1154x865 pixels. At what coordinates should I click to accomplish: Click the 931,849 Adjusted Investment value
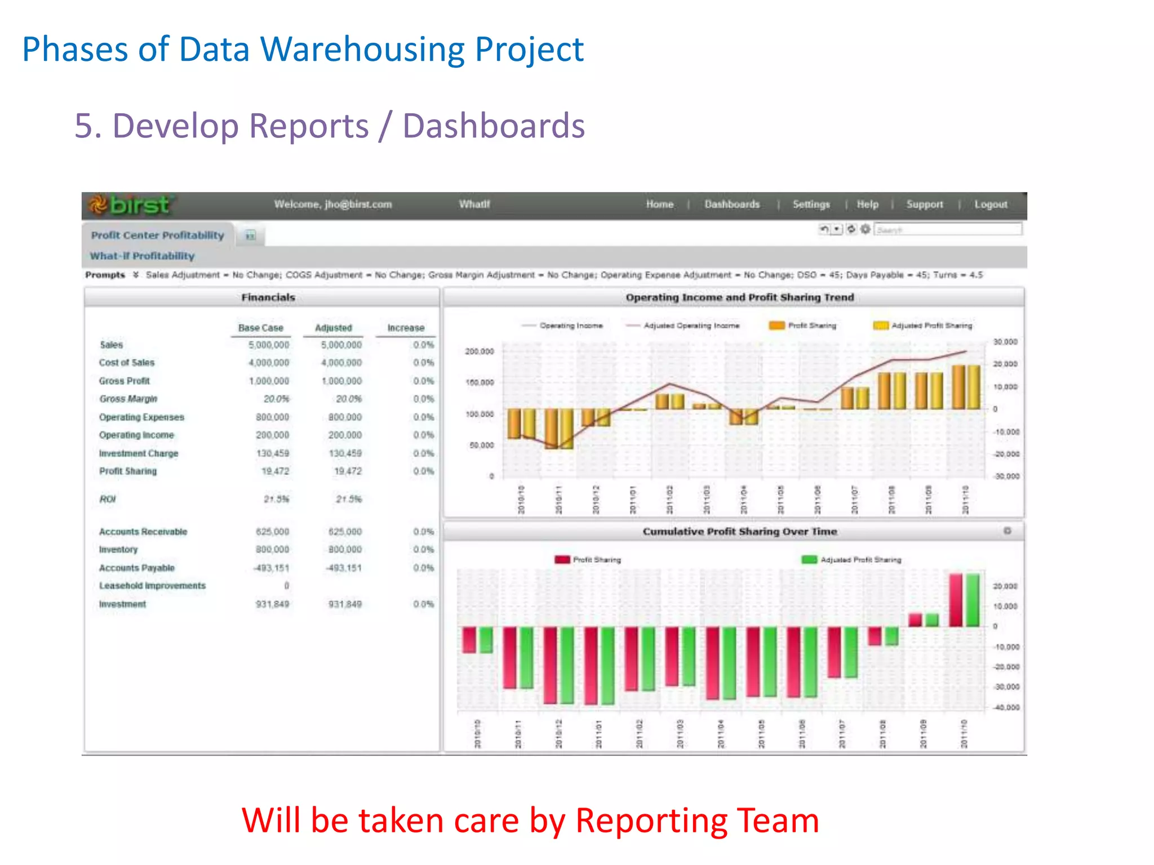pos(345,604)
